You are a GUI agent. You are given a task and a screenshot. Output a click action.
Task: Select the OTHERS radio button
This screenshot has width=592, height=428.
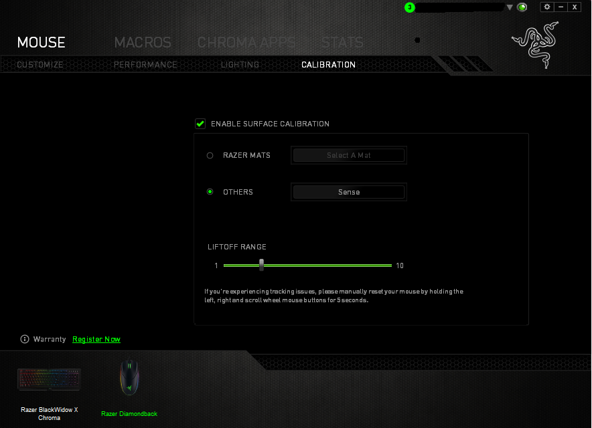tap(210, 191)
